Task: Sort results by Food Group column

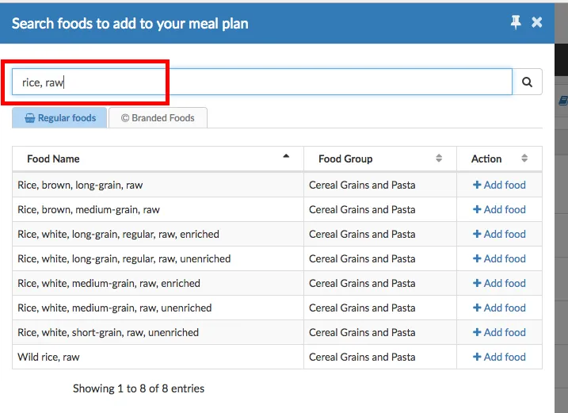Action: pos(379,159)
